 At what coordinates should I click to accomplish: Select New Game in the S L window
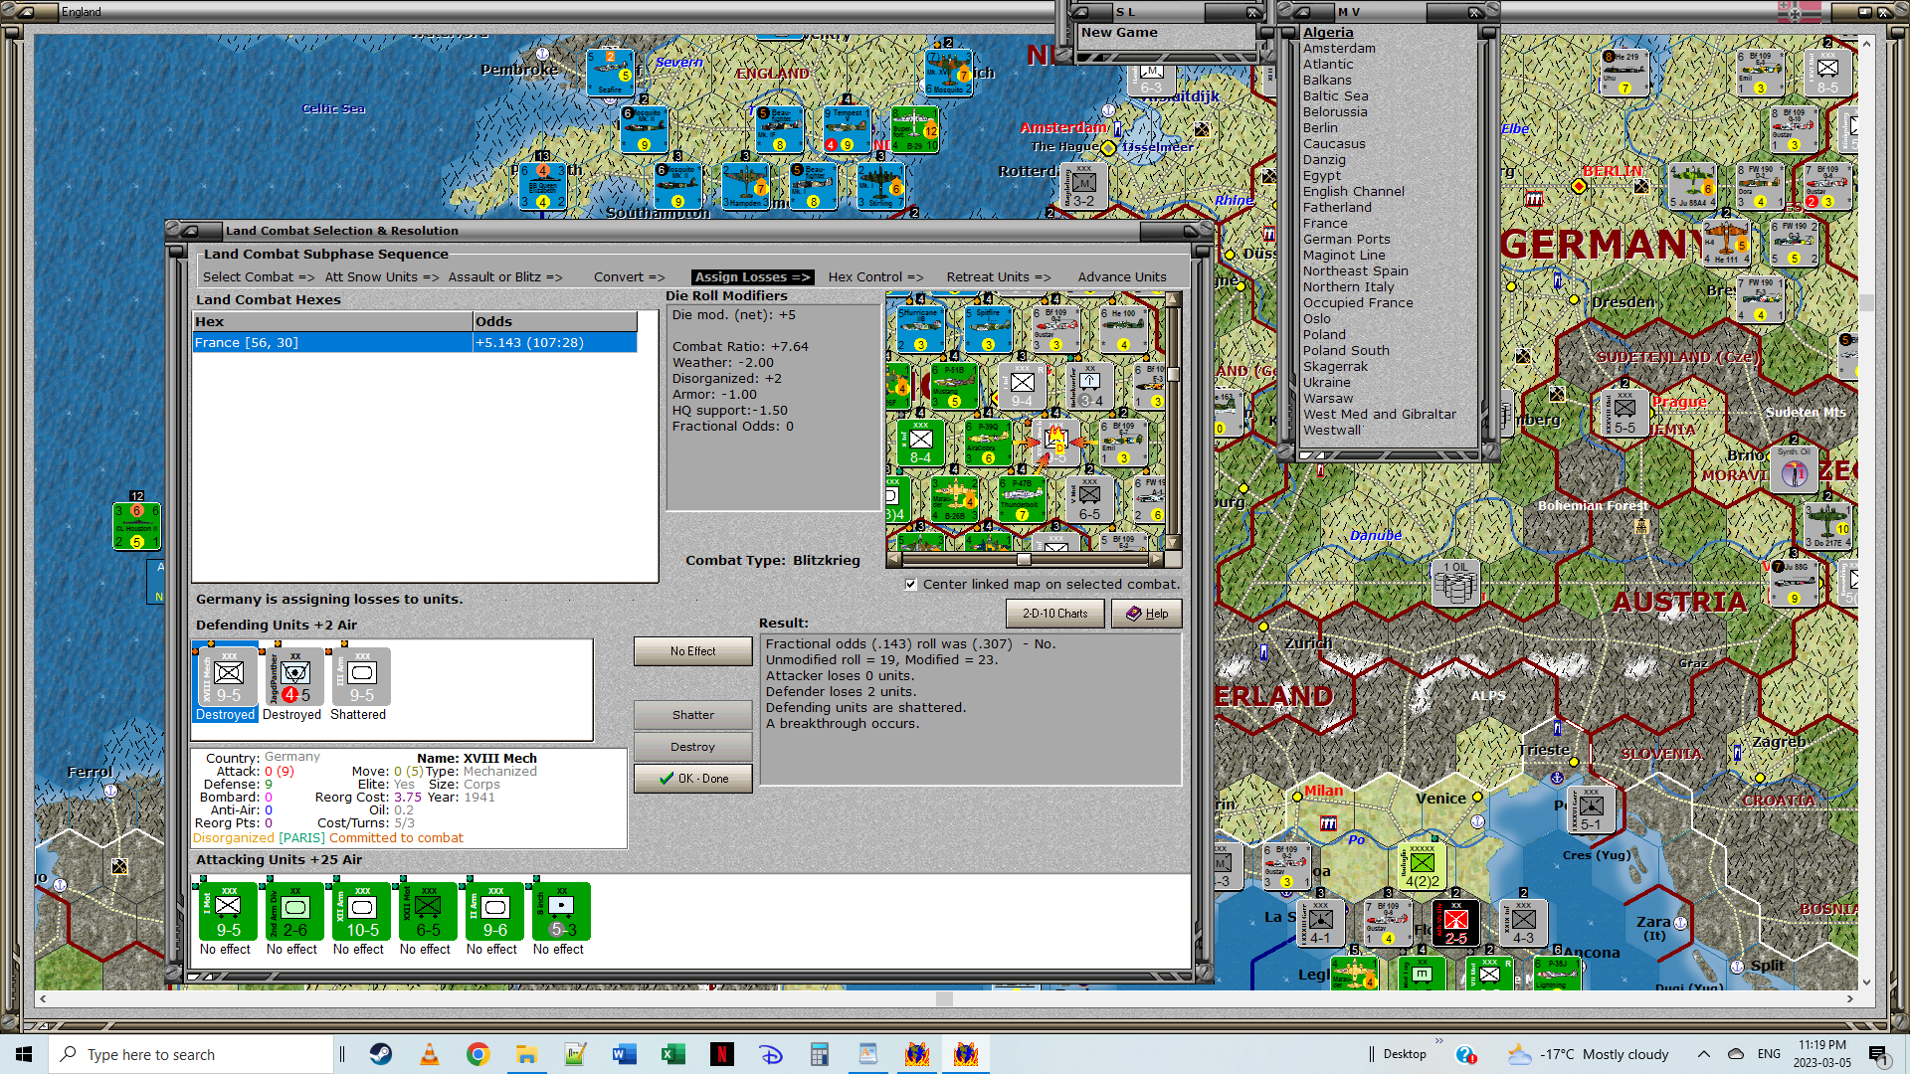[x=1119, y=33]
